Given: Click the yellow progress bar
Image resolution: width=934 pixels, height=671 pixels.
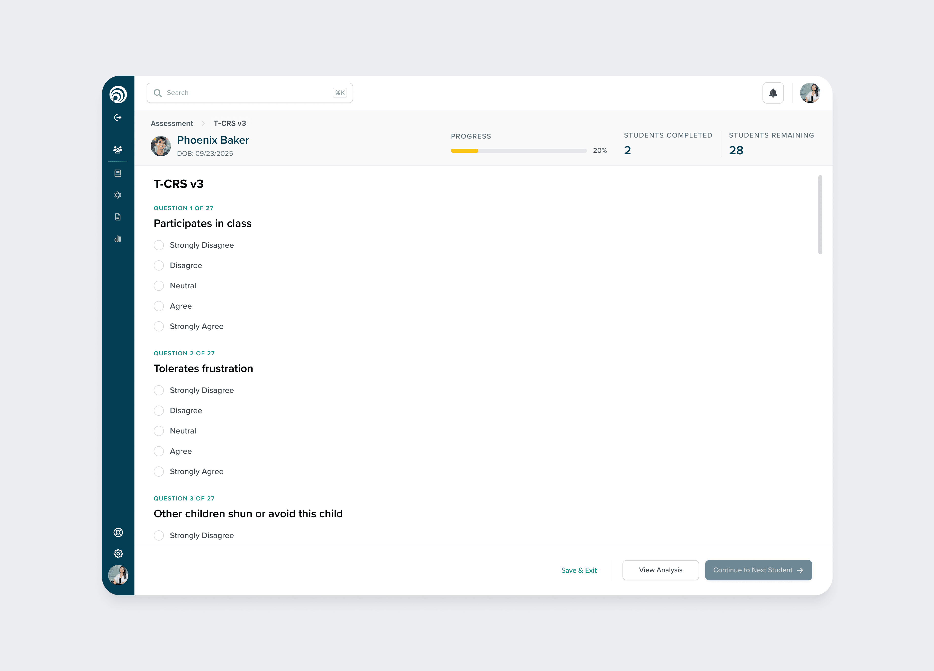Looking at the screenshot, I should point(464,151).
